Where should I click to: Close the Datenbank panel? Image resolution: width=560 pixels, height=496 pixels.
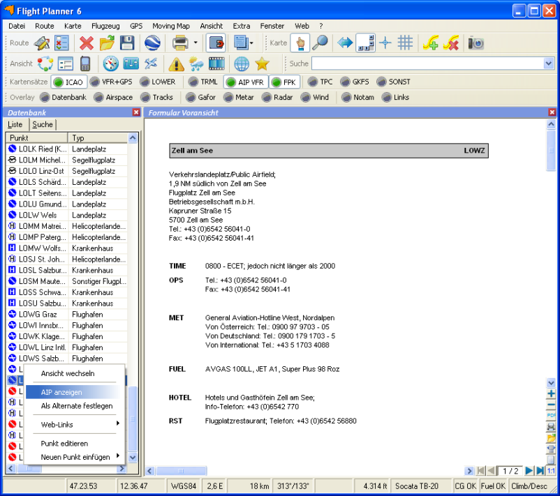click(136, 112)
